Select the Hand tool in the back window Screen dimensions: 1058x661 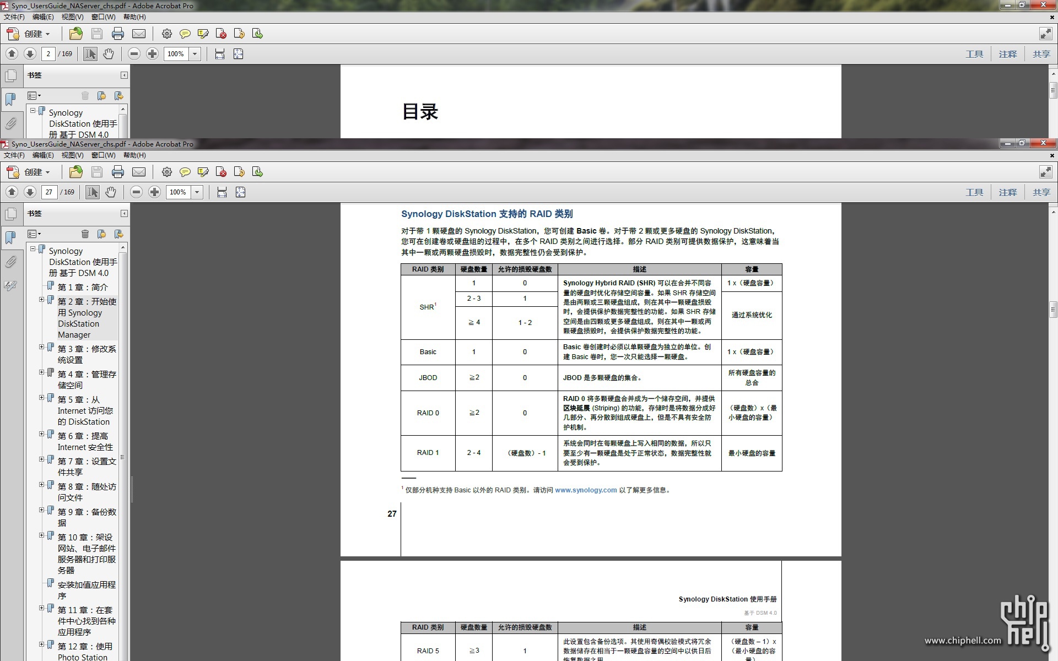click(x=109, y=54)
